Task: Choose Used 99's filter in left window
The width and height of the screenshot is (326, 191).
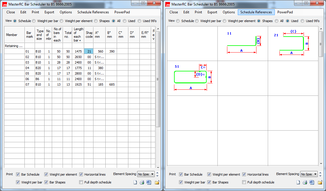Action: (x=139, y=21)
